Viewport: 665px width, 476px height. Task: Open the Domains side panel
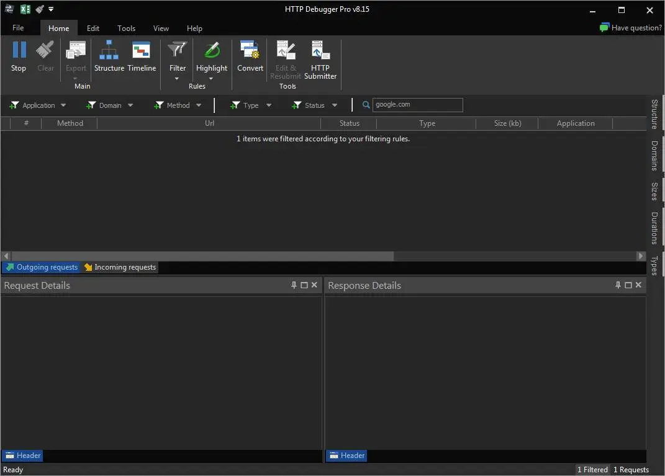pos(654,156)
